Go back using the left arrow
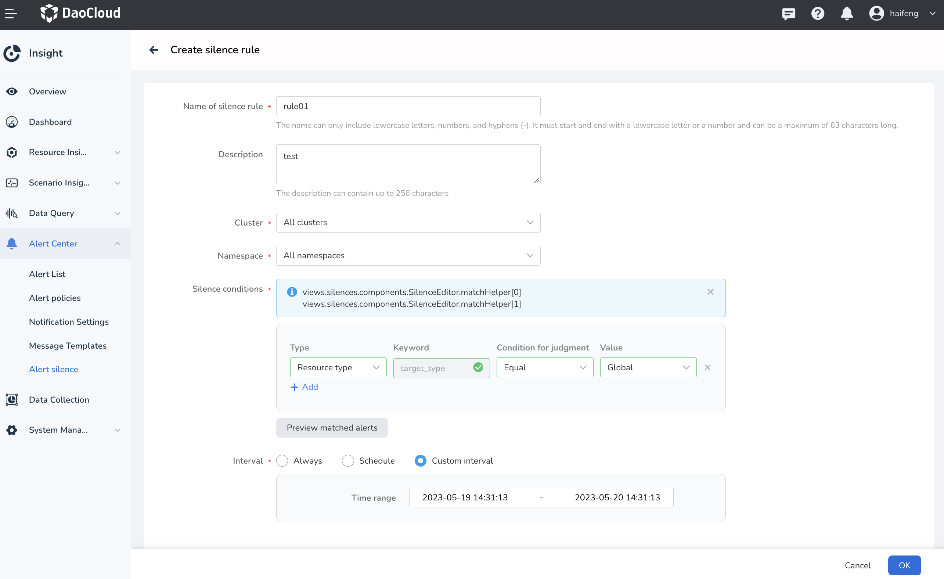 coord(154,50)
